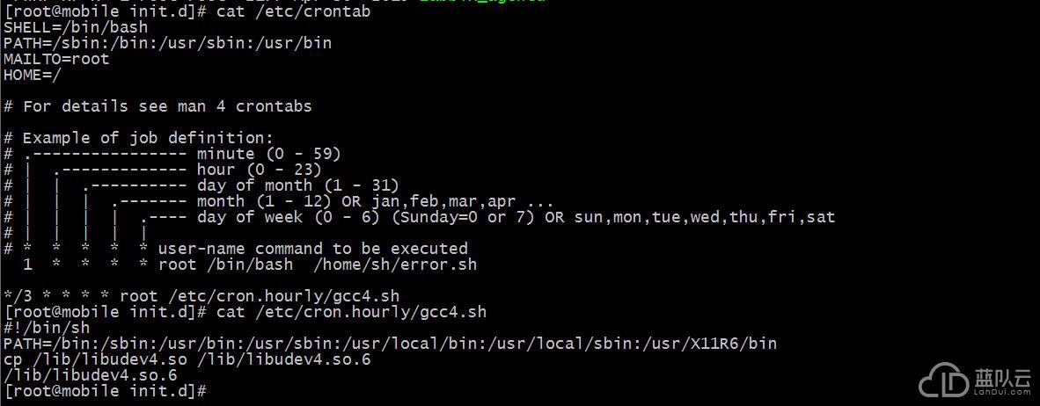
Task: Click the SHELL=/bin/bash line
Action: tap(76, 28)
